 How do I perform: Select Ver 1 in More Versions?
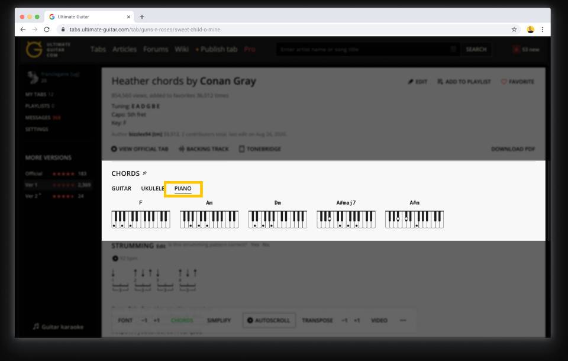click(58, 185)
